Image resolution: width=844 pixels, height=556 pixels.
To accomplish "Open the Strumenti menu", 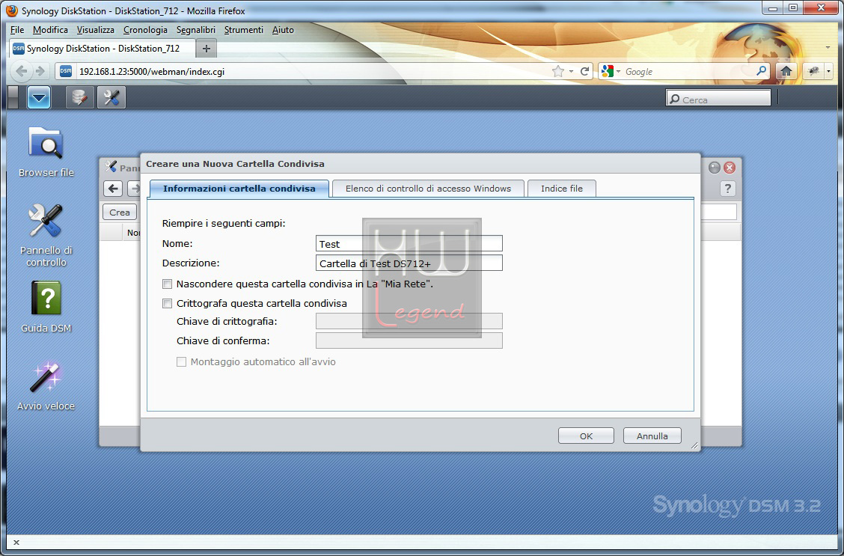I will [244, 30].
